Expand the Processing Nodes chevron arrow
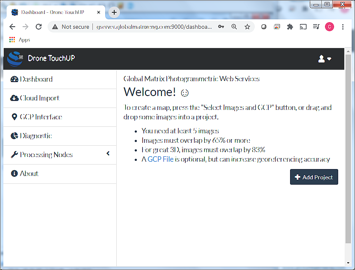Viewport: 355px width, 270px height. 108,154
